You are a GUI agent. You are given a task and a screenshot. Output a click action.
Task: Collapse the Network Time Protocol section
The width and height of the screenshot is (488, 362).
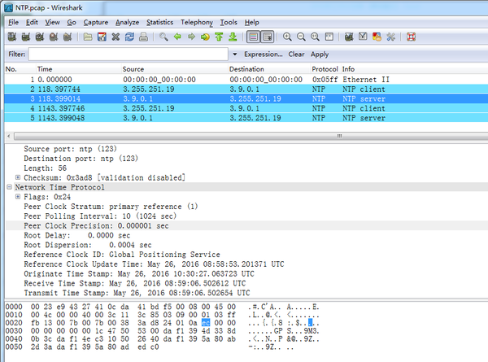(x=11, y=186)
